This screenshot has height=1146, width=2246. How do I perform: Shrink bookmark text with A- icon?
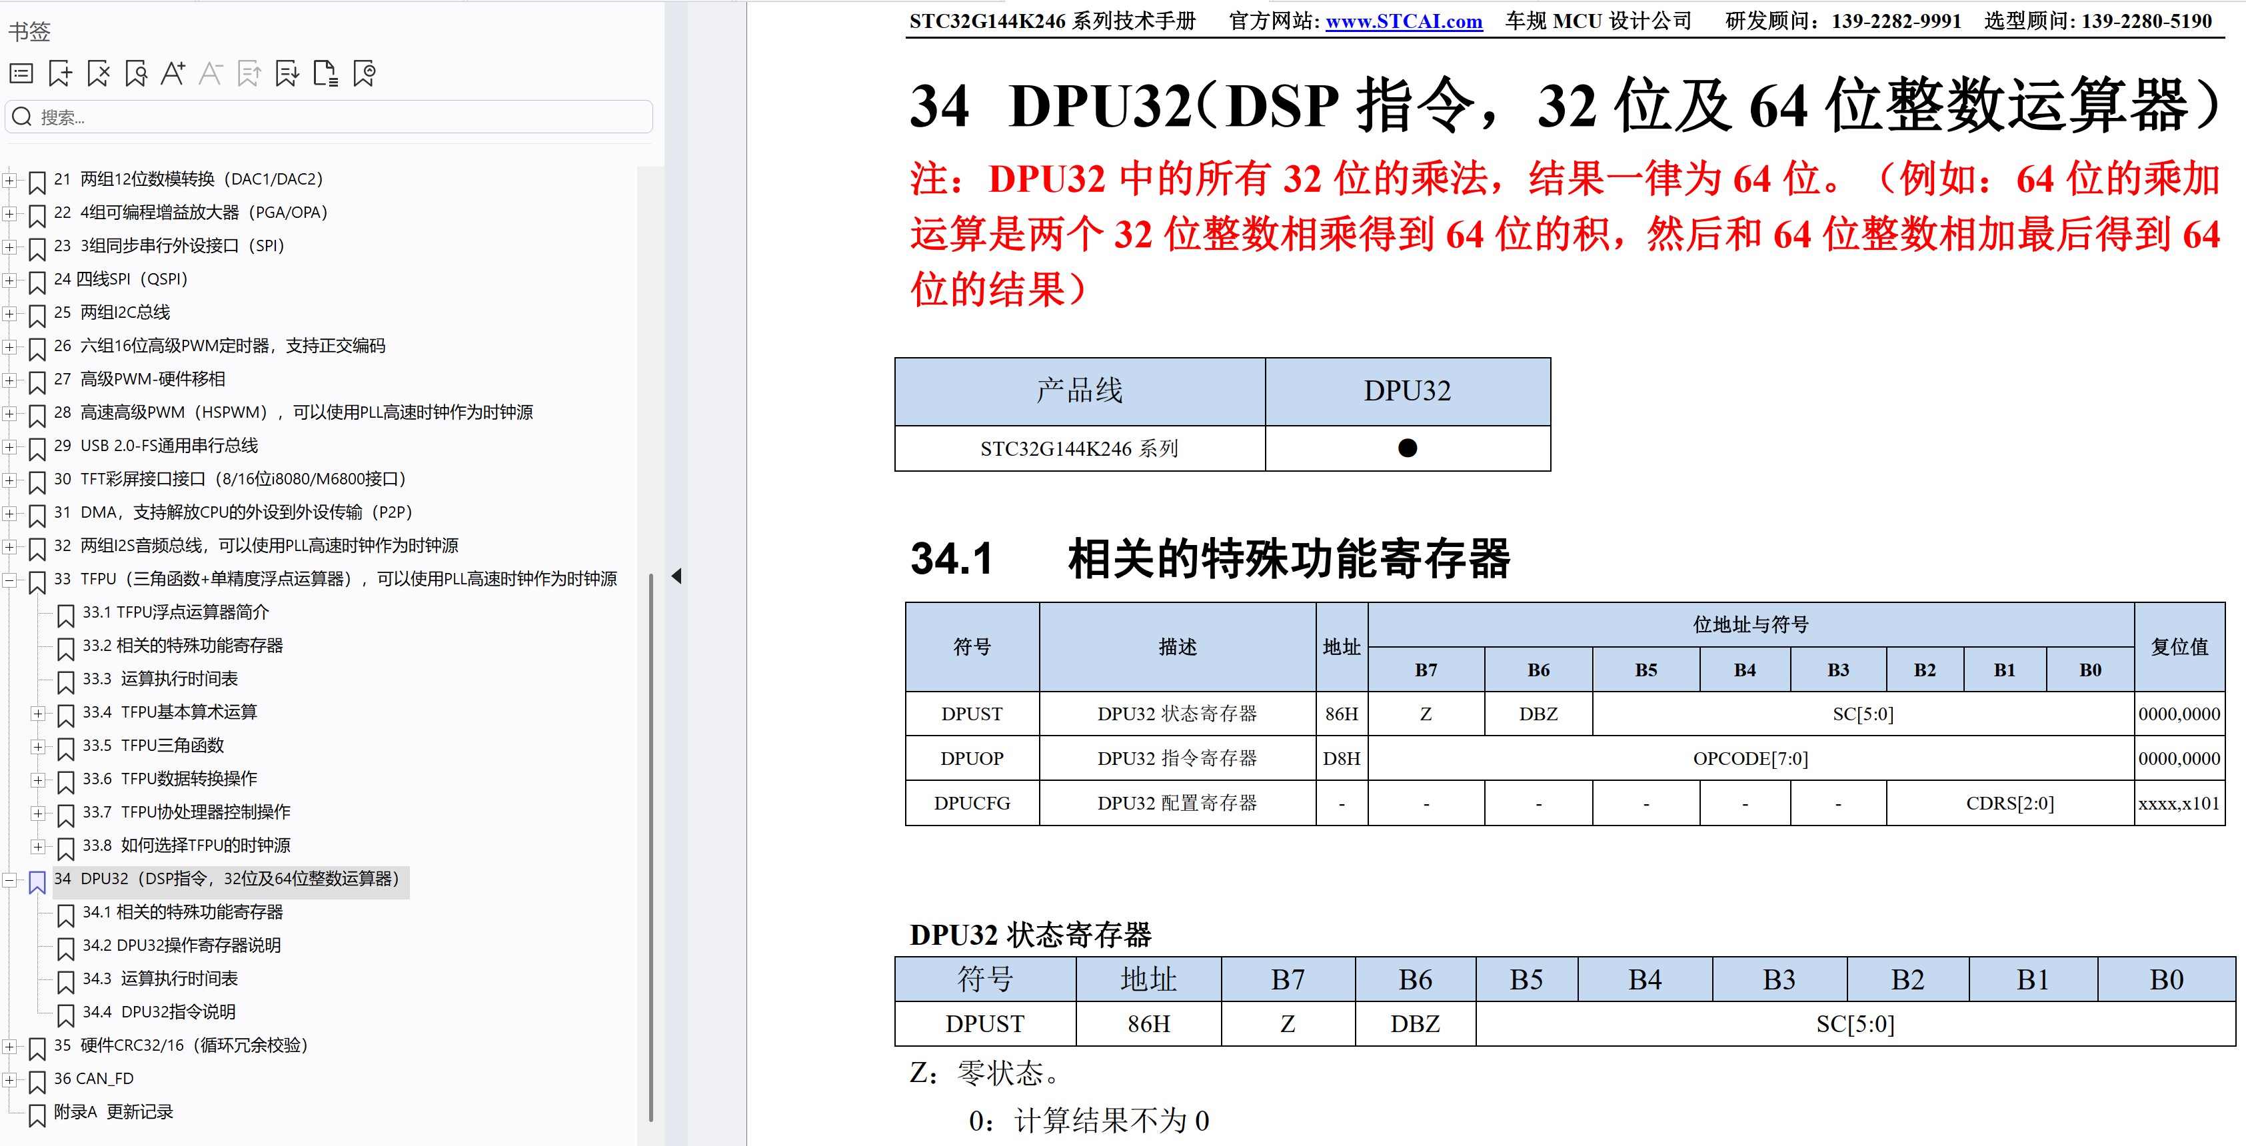pos(211,73)
